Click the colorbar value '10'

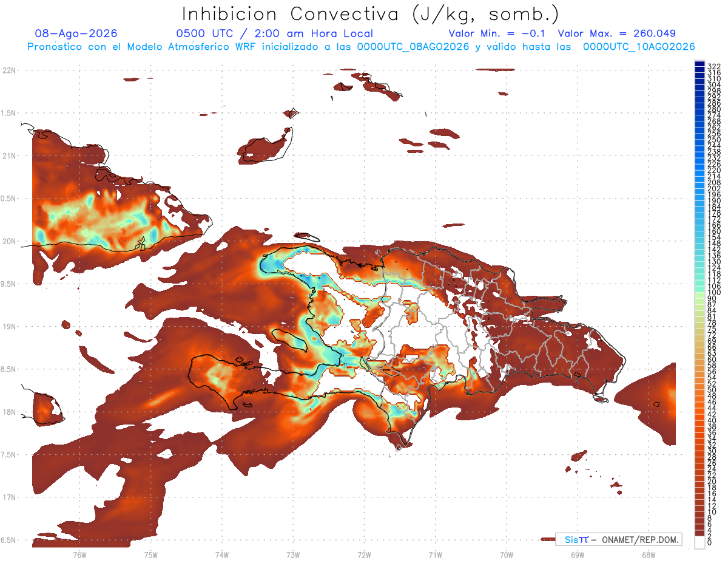(712, 512)
